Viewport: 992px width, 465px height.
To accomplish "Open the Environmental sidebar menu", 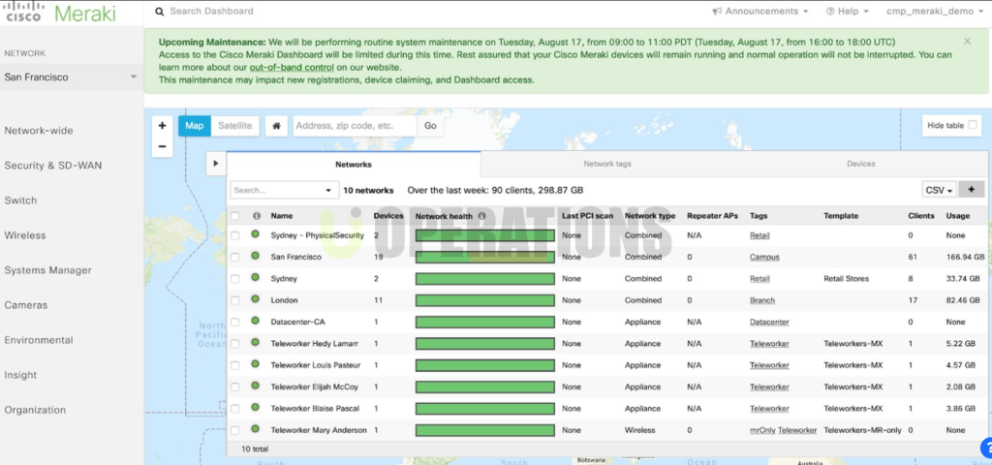I will tap(39, 340).
